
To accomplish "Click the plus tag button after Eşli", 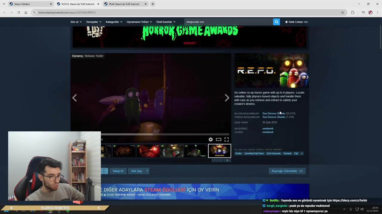I will click(301, 153).
